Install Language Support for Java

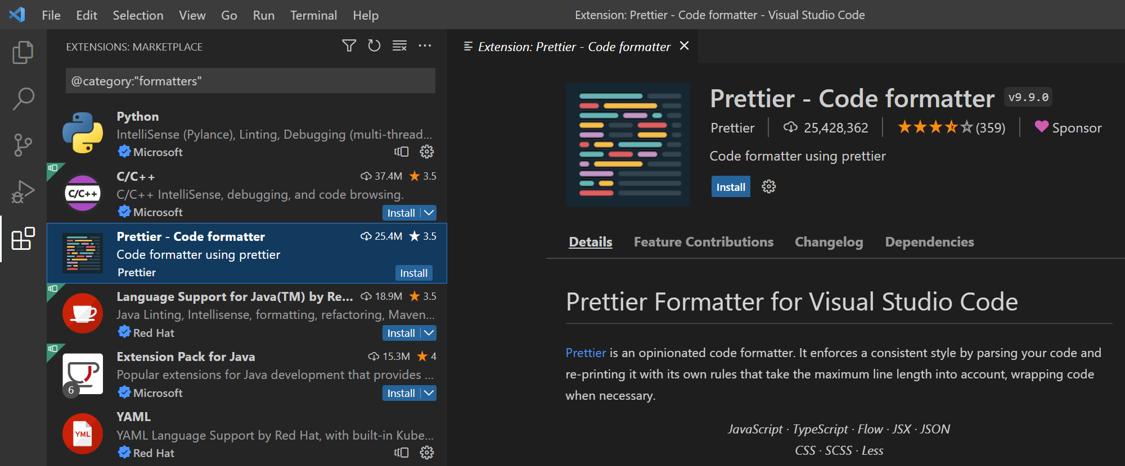coord(401,333)
